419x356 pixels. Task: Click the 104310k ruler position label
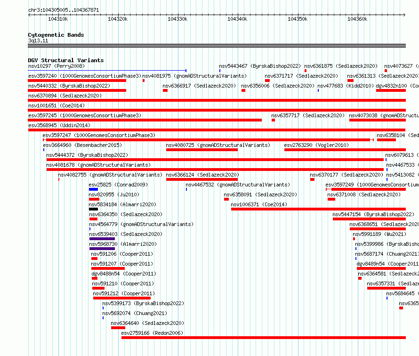[58, 19]
